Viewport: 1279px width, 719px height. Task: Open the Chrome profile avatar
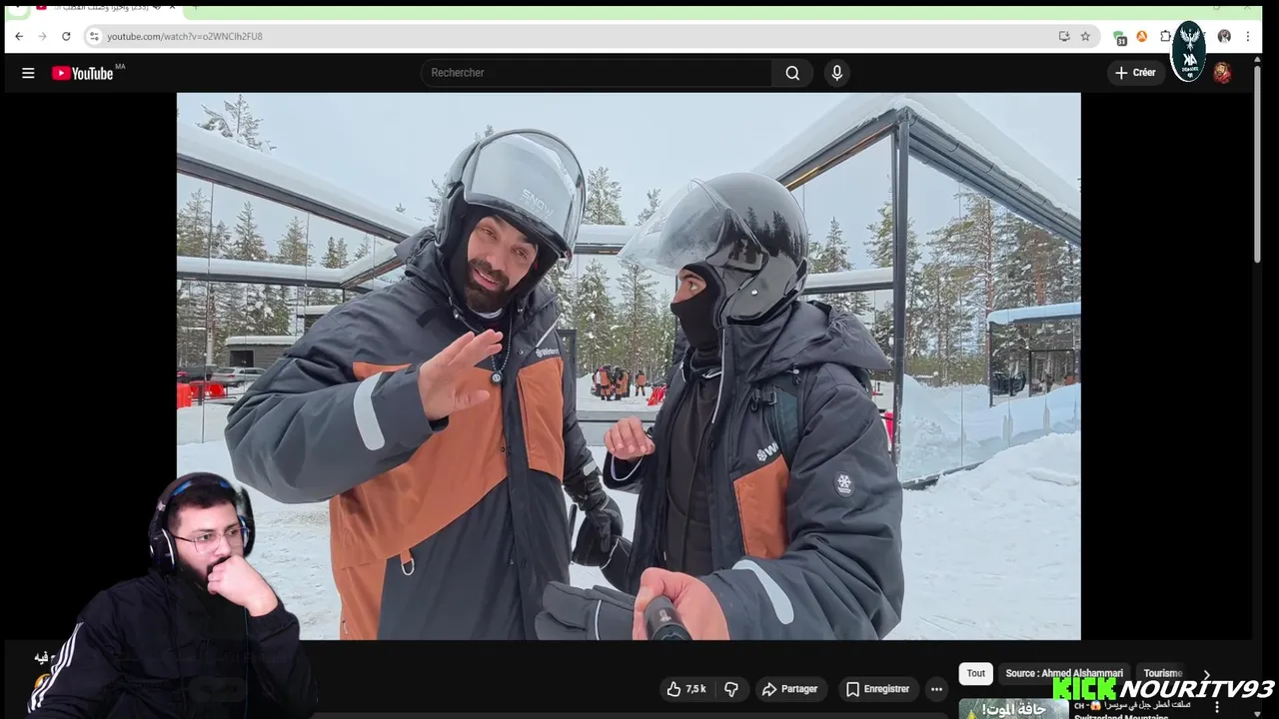(1224, 36)
